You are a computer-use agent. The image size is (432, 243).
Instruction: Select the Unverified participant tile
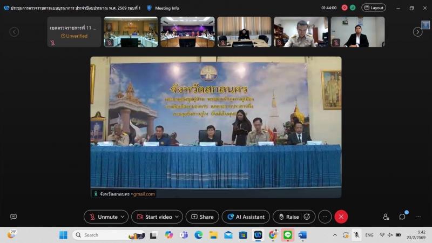(75, 32)
